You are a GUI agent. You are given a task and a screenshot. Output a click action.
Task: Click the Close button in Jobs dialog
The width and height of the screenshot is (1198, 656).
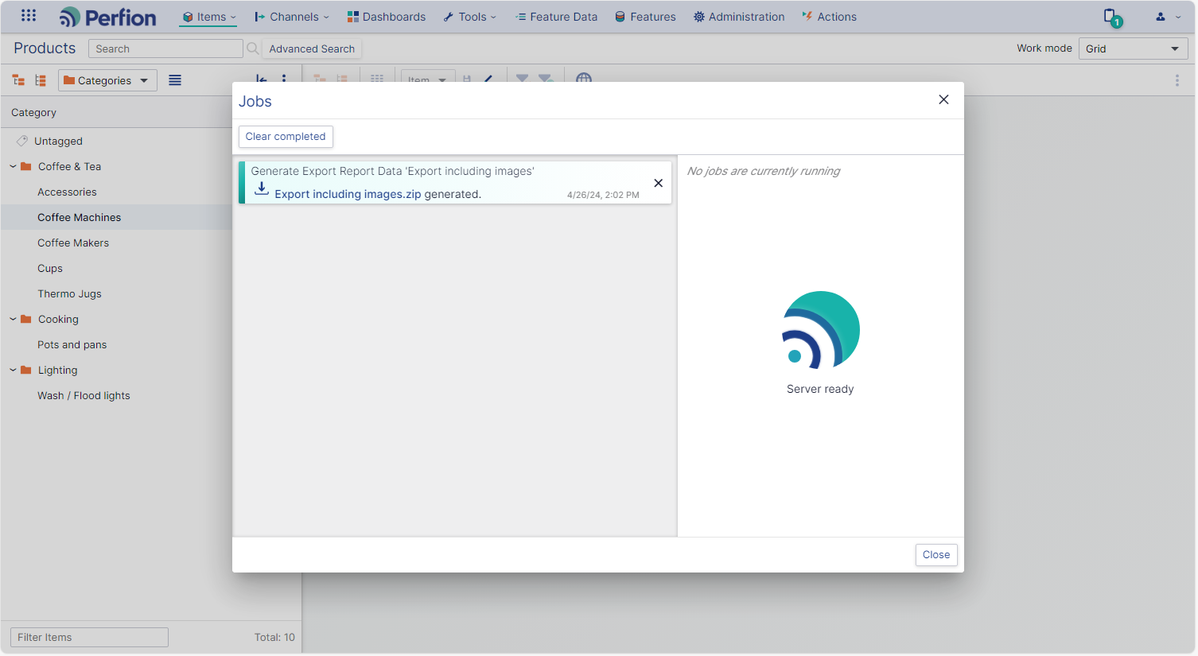pos(936,555)
